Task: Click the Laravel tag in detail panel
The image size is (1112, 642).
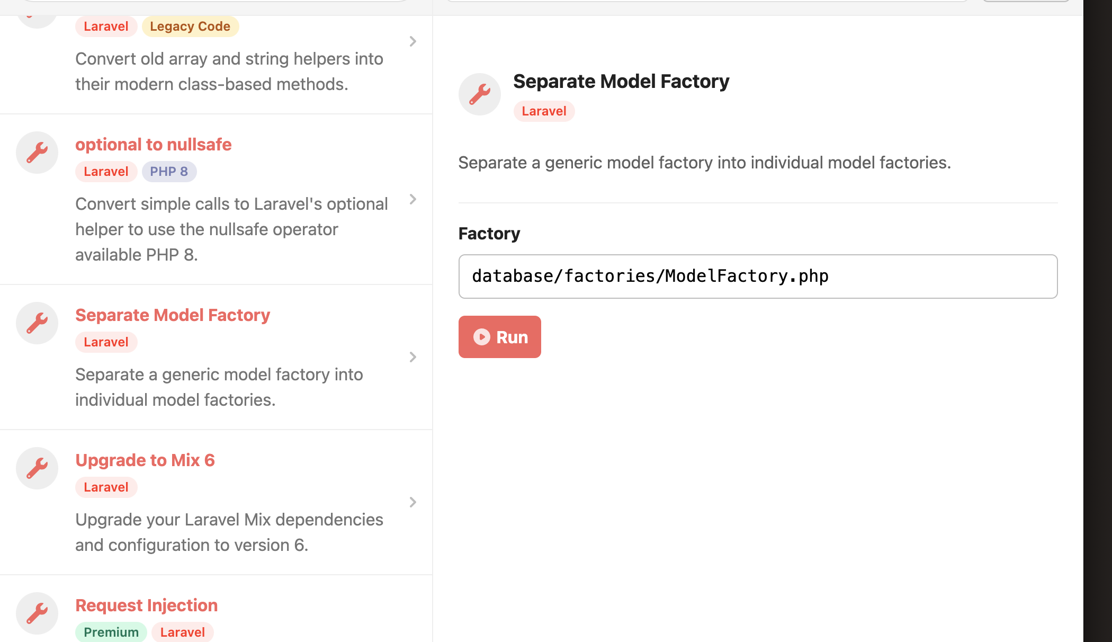Action: 544,111
